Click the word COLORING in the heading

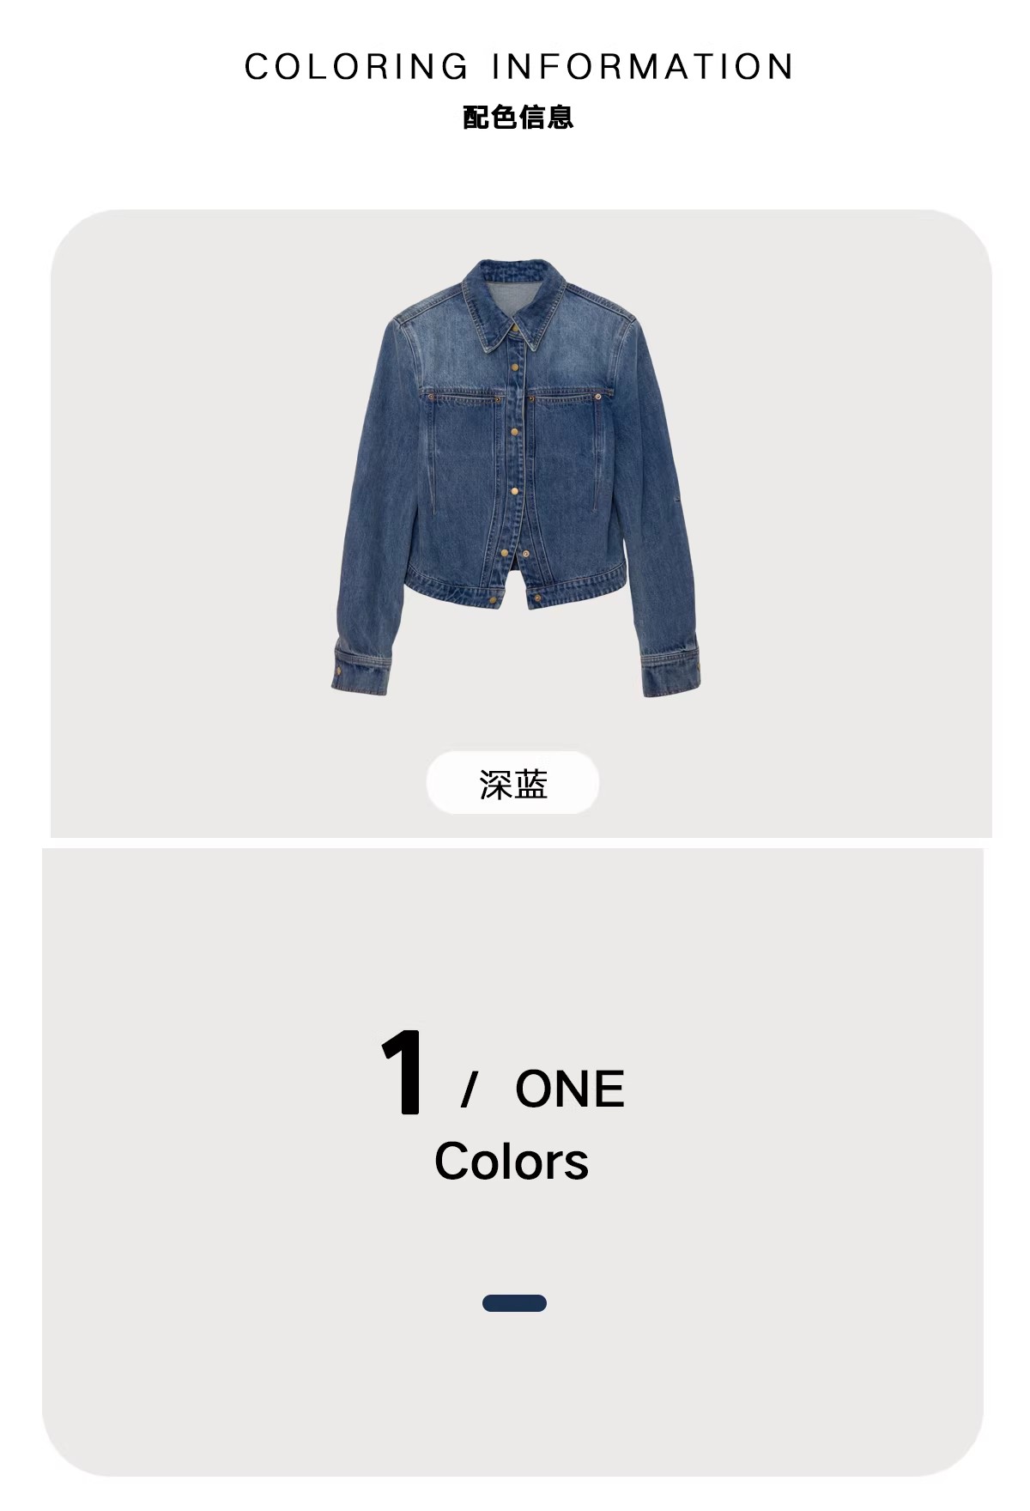(x=356, y=67)
